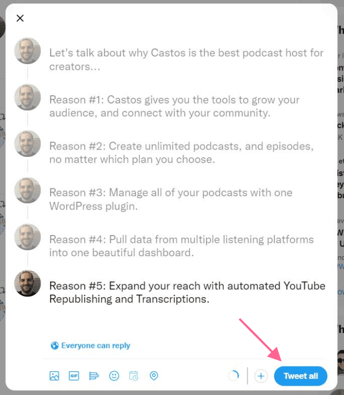Open the emoji picker
This screenshot has width=344, height=395.
click(x=114, y=376)
